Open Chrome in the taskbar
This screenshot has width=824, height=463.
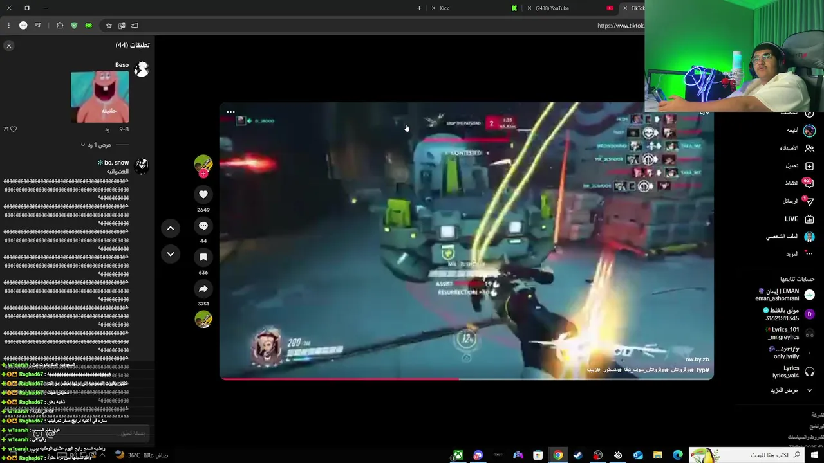pyautogui.click(x=557, y=455)
